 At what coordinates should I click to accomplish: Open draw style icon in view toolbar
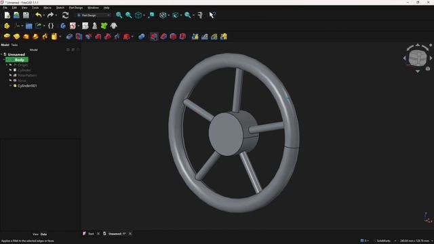[163, 15]
